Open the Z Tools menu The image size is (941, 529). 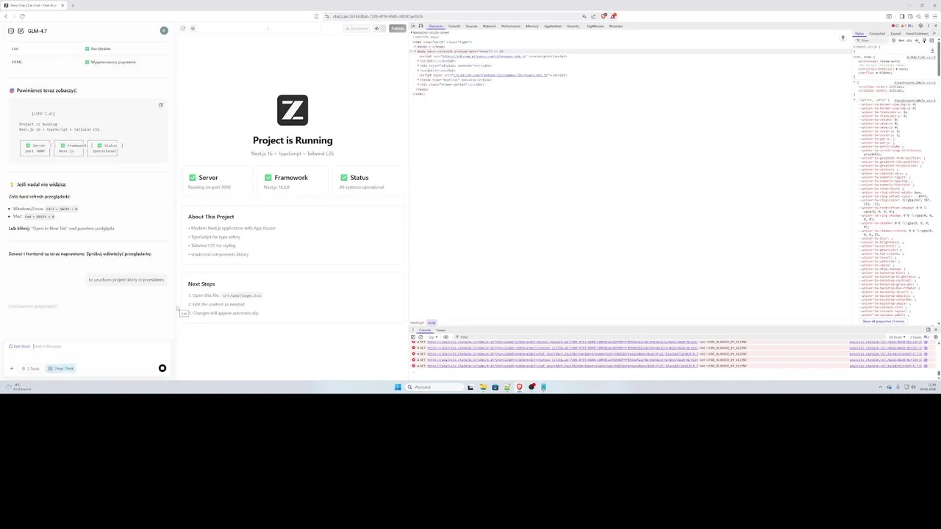click(30, 368)
